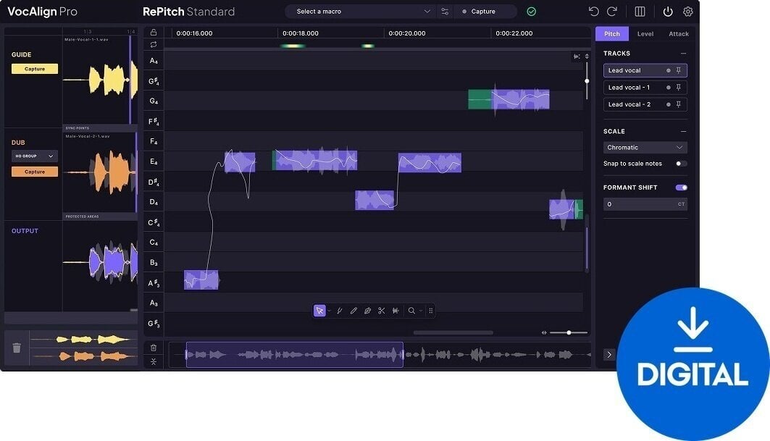Viewport: 770px width, 441px height.
Task: Click the lock icon above note labels
Action: pyautogui.click(x=154, y=33)
